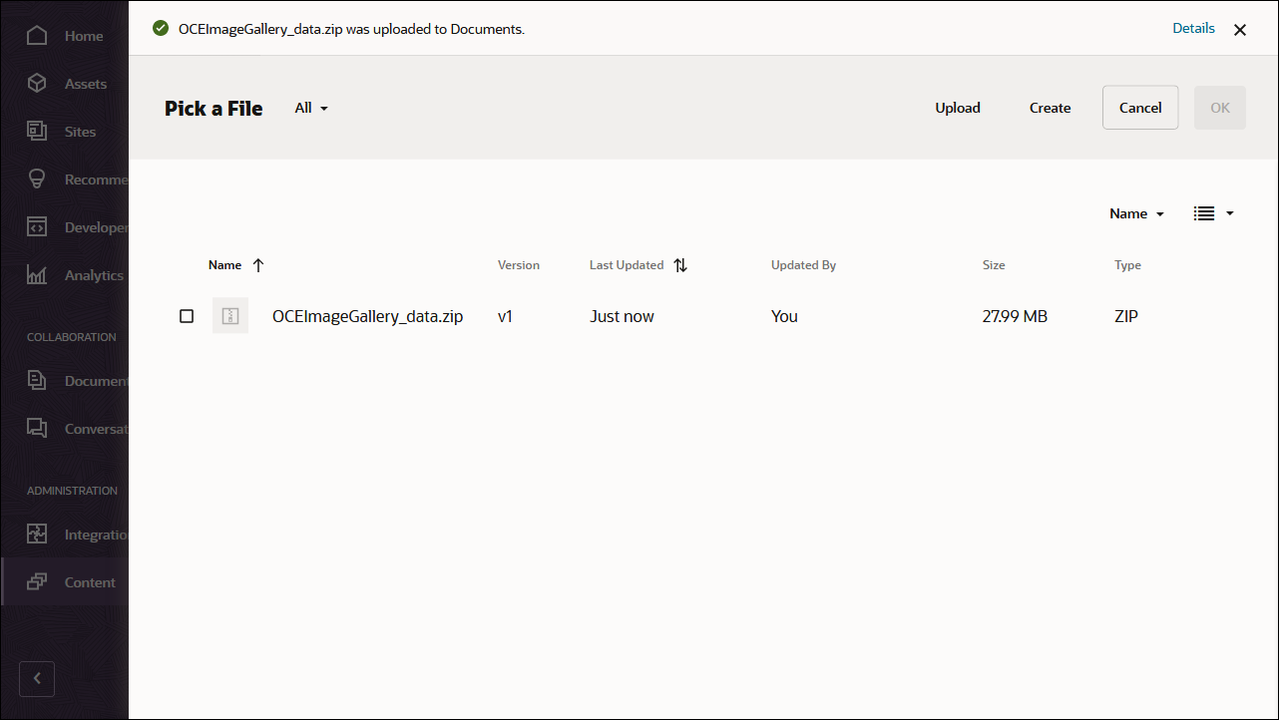The image size is (1279, 720).
Task: Select the Documents icon under Collaboration
Action: coord(37,380)
